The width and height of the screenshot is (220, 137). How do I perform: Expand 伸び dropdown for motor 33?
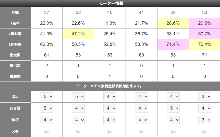[x=205, y=120]
